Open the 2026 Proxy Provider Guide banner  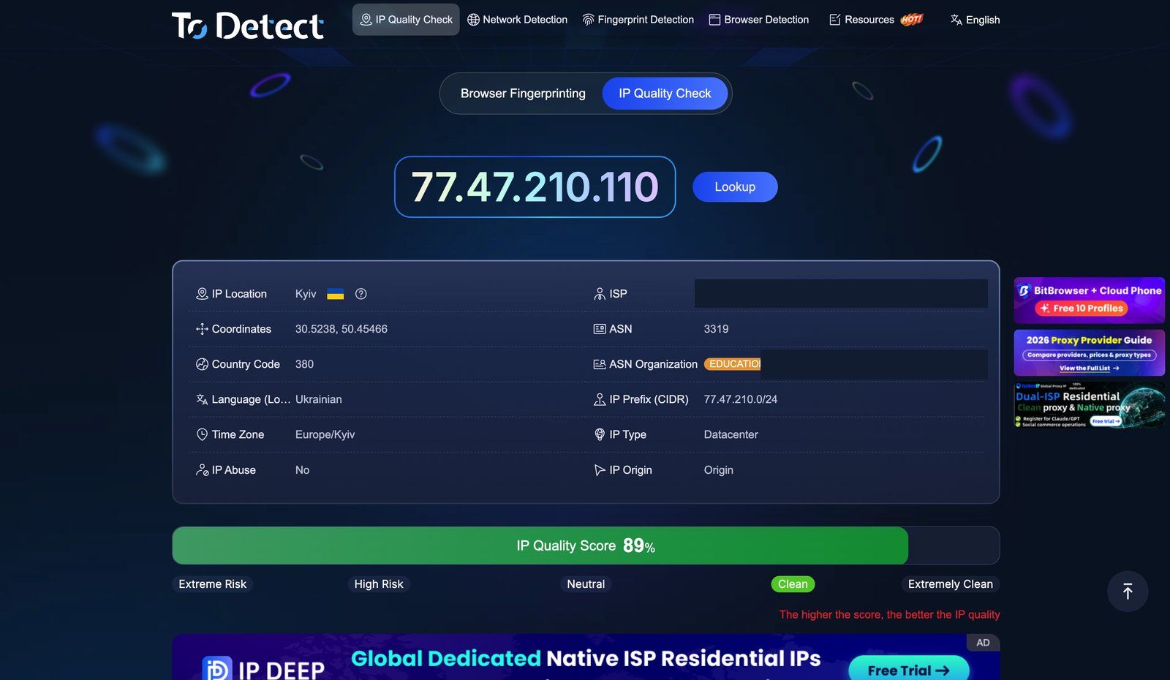(1090, 352)
